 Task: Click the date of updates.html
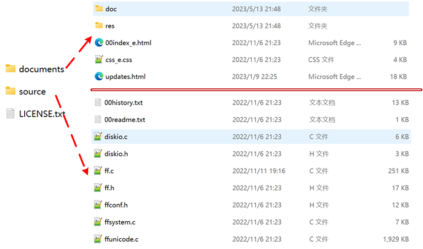pos(254,77)
